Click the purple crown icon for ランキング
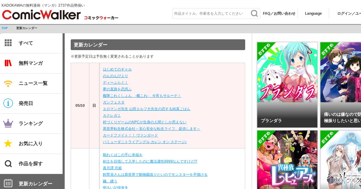Image resolution: width=361 pixels, height=189 pixels. 8,123
